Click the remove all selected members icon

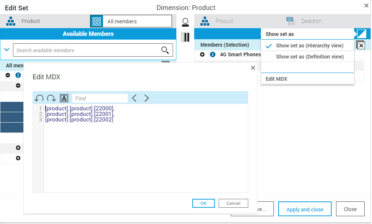pyautogui.click(x=361, y=45)
